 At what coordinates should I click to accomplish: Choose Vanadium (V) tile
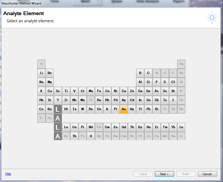pyautogui.click(x=74, y=91)
